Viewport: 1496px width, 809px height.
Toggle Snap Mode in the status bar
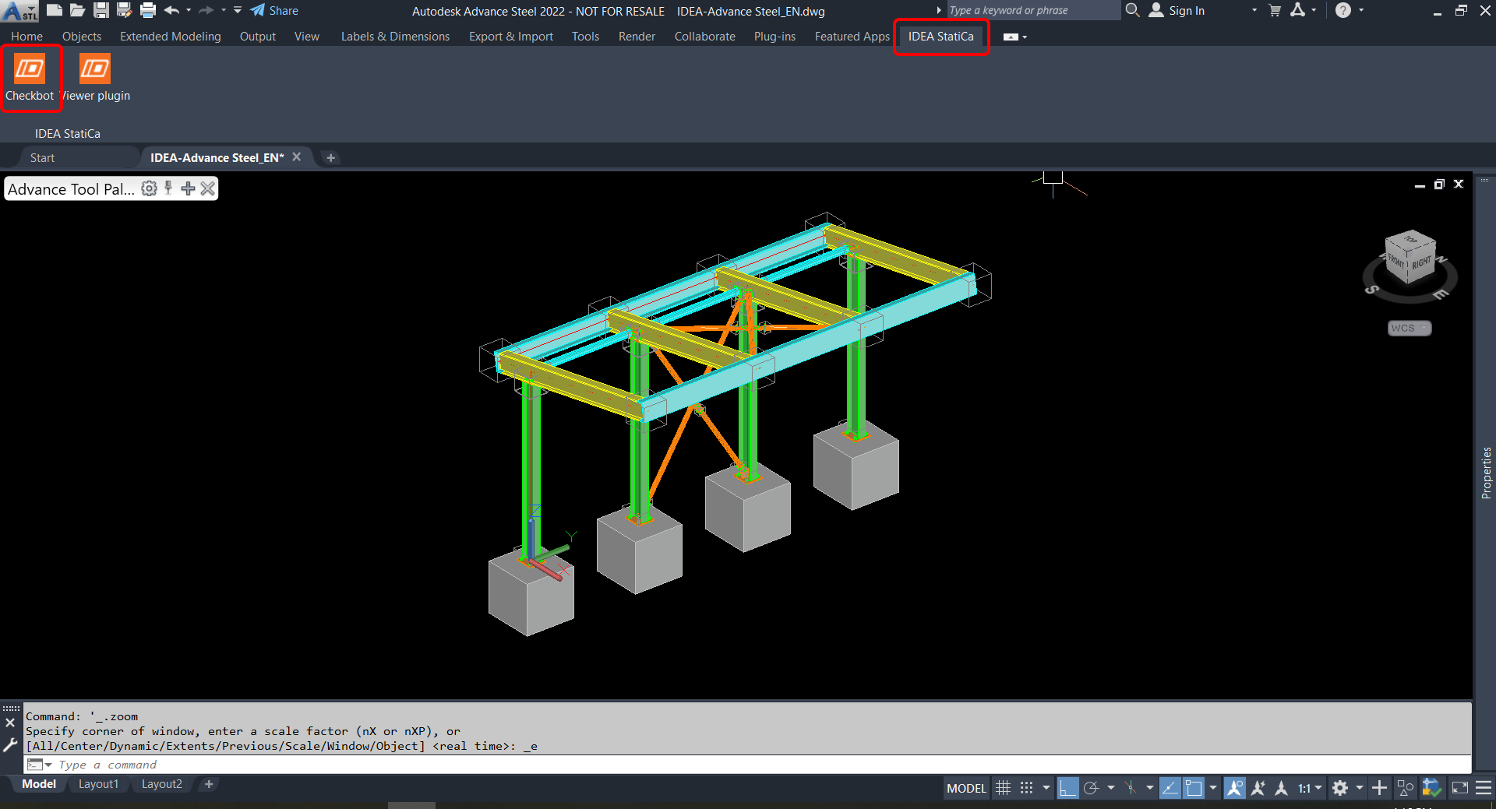coord(1025,788)
